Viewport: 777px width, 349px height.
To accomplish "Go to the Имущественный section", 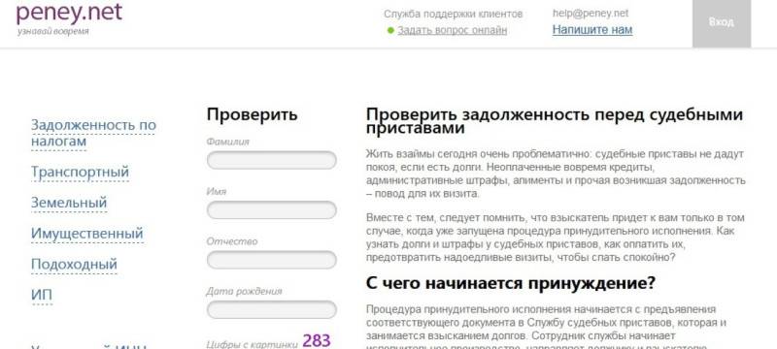I will click(x=87, y=234).
